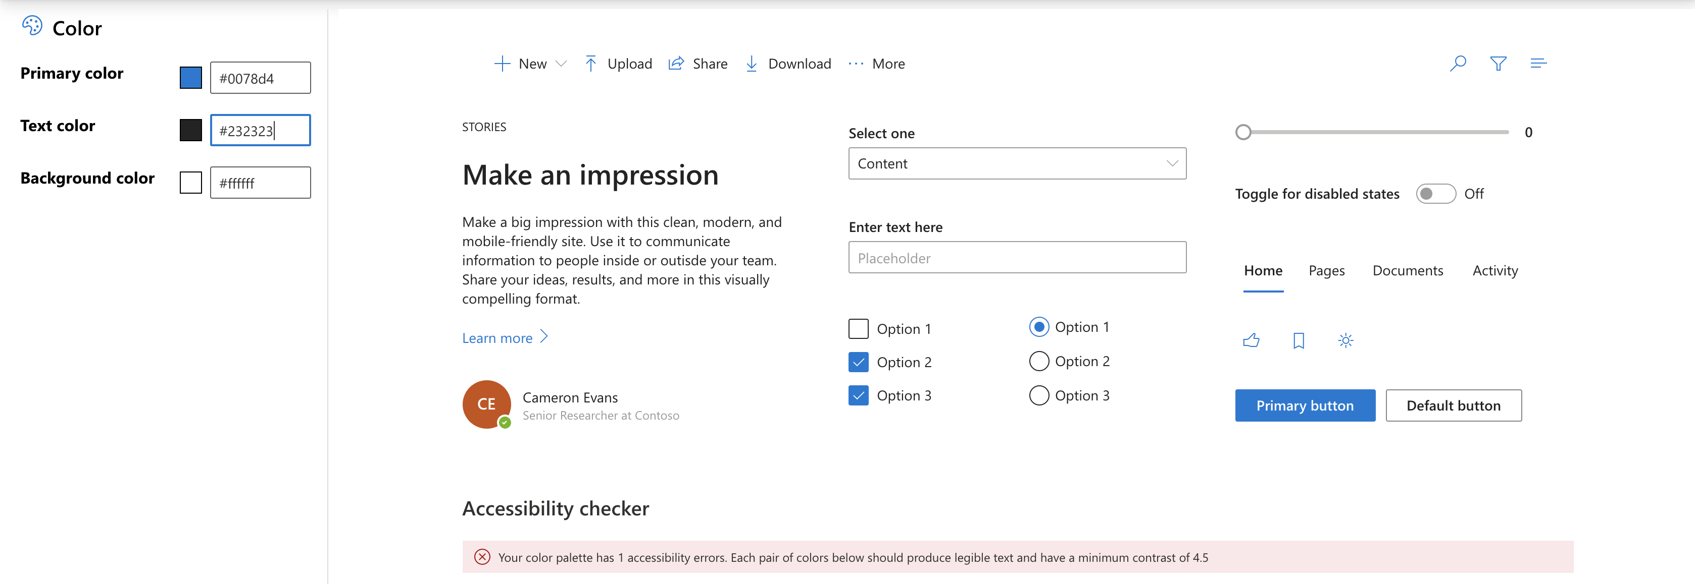Open the list view lines icon
This screenshot has width=1695, height=584.
1538,64
